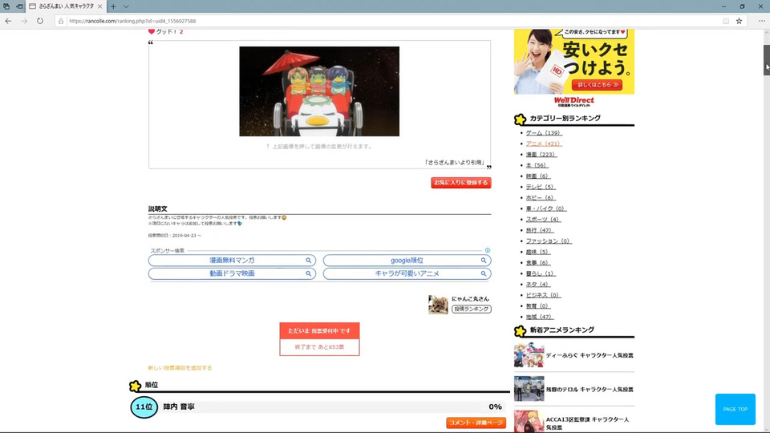Click the browser forward arrow
Viewport: 770px width, 433px height.
[24, 21]
